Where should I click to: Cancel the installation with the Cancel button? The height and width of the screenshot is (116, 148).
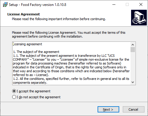pos(133,109)
